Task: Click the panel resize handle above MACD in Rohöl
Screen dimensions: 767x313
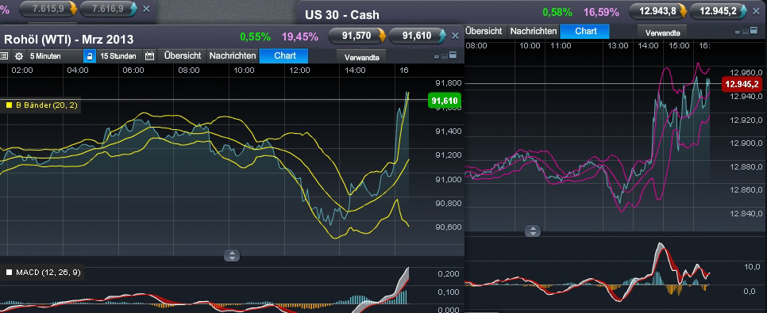Action: tap(232, 255)
